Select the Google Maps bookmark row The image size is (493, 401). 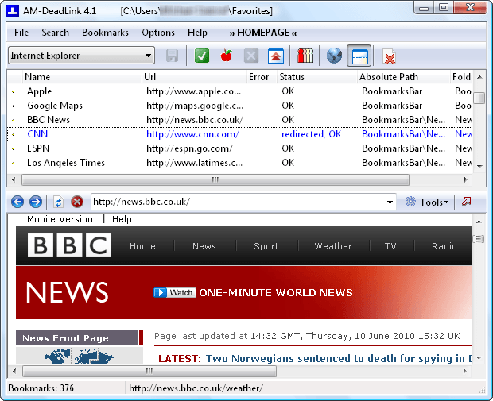point(240,106)
